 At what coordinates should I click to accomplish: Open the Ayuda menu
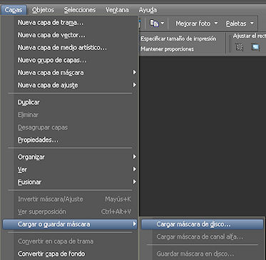[x=148, y=10]
